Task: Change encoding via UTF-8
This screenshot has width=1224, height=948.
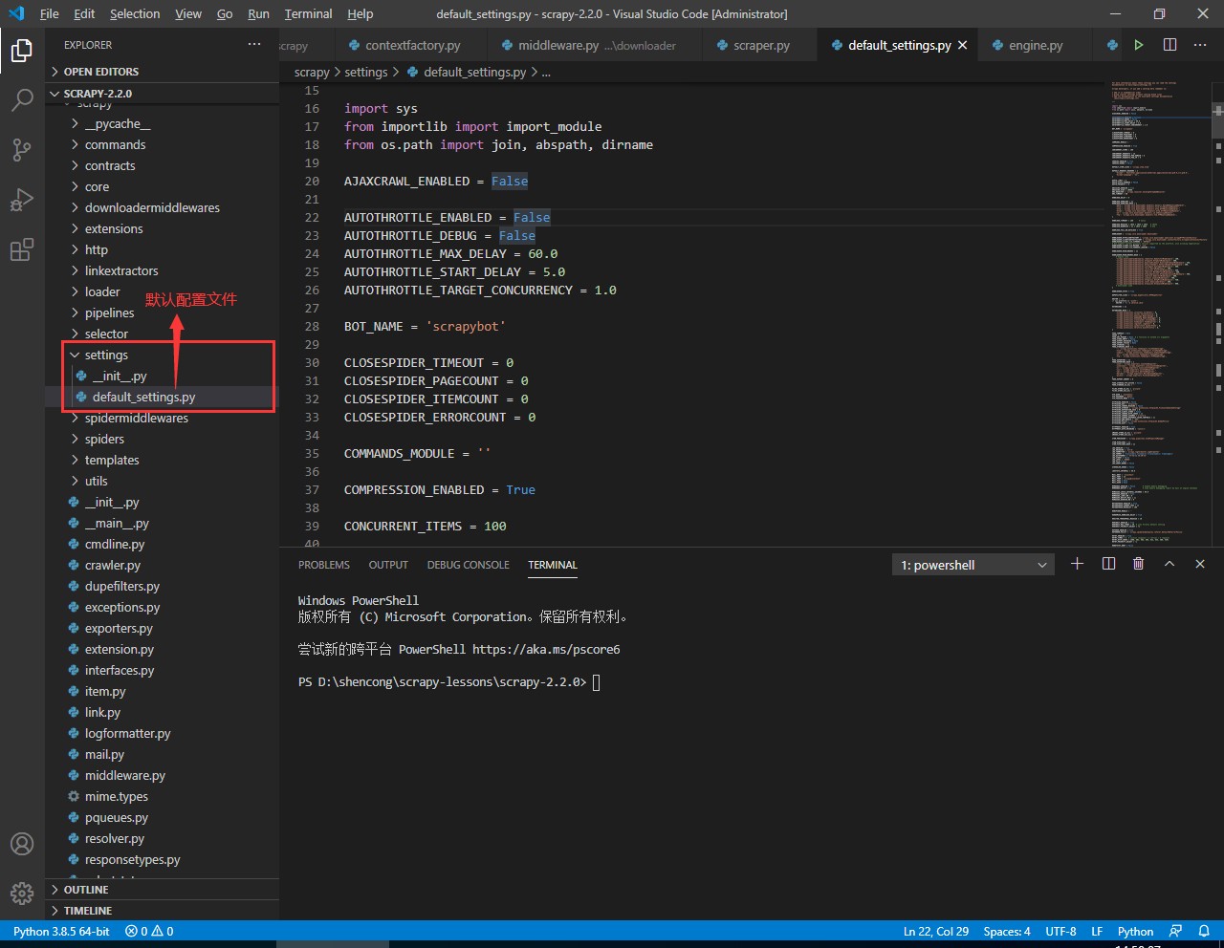Action: 1060,931
